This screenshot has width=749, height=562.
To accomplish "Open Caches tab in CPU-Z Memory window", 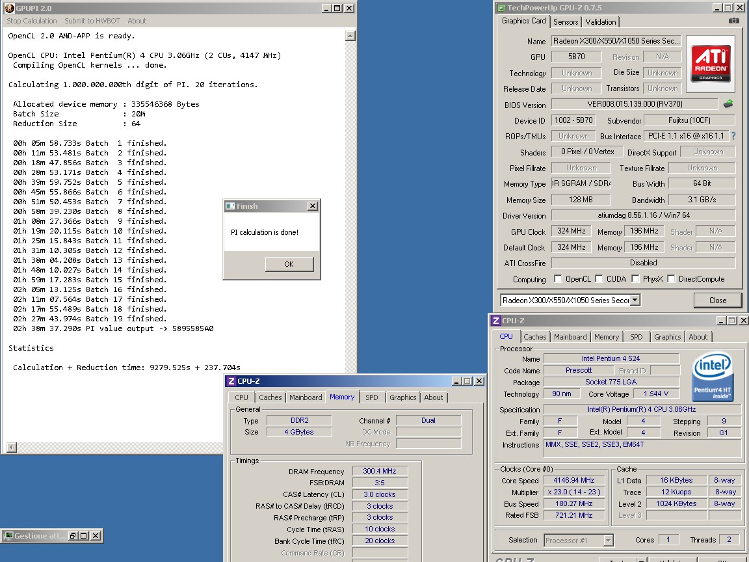I will pos(270,397).
